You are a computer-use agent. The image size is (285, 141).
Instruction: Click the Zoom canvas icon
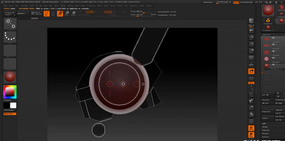click(251, 37)
